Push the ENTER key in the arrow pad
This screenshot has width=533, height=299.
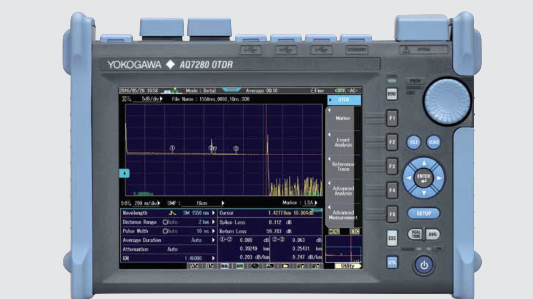pyautogui.click(x=424, y=178)
